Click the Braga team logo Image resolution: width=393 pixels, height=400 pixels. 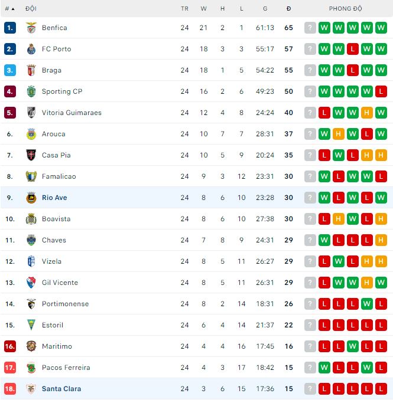(31, 70)
